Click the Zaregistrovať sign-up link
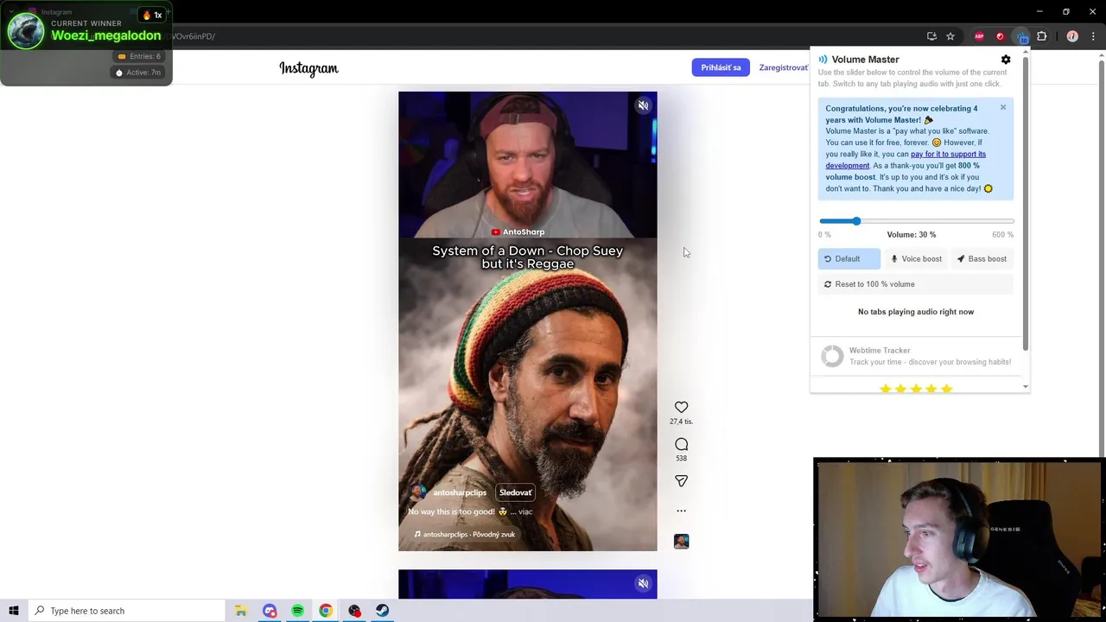The height and width of the screenshot is (622, 1106). tap(783, 67)
